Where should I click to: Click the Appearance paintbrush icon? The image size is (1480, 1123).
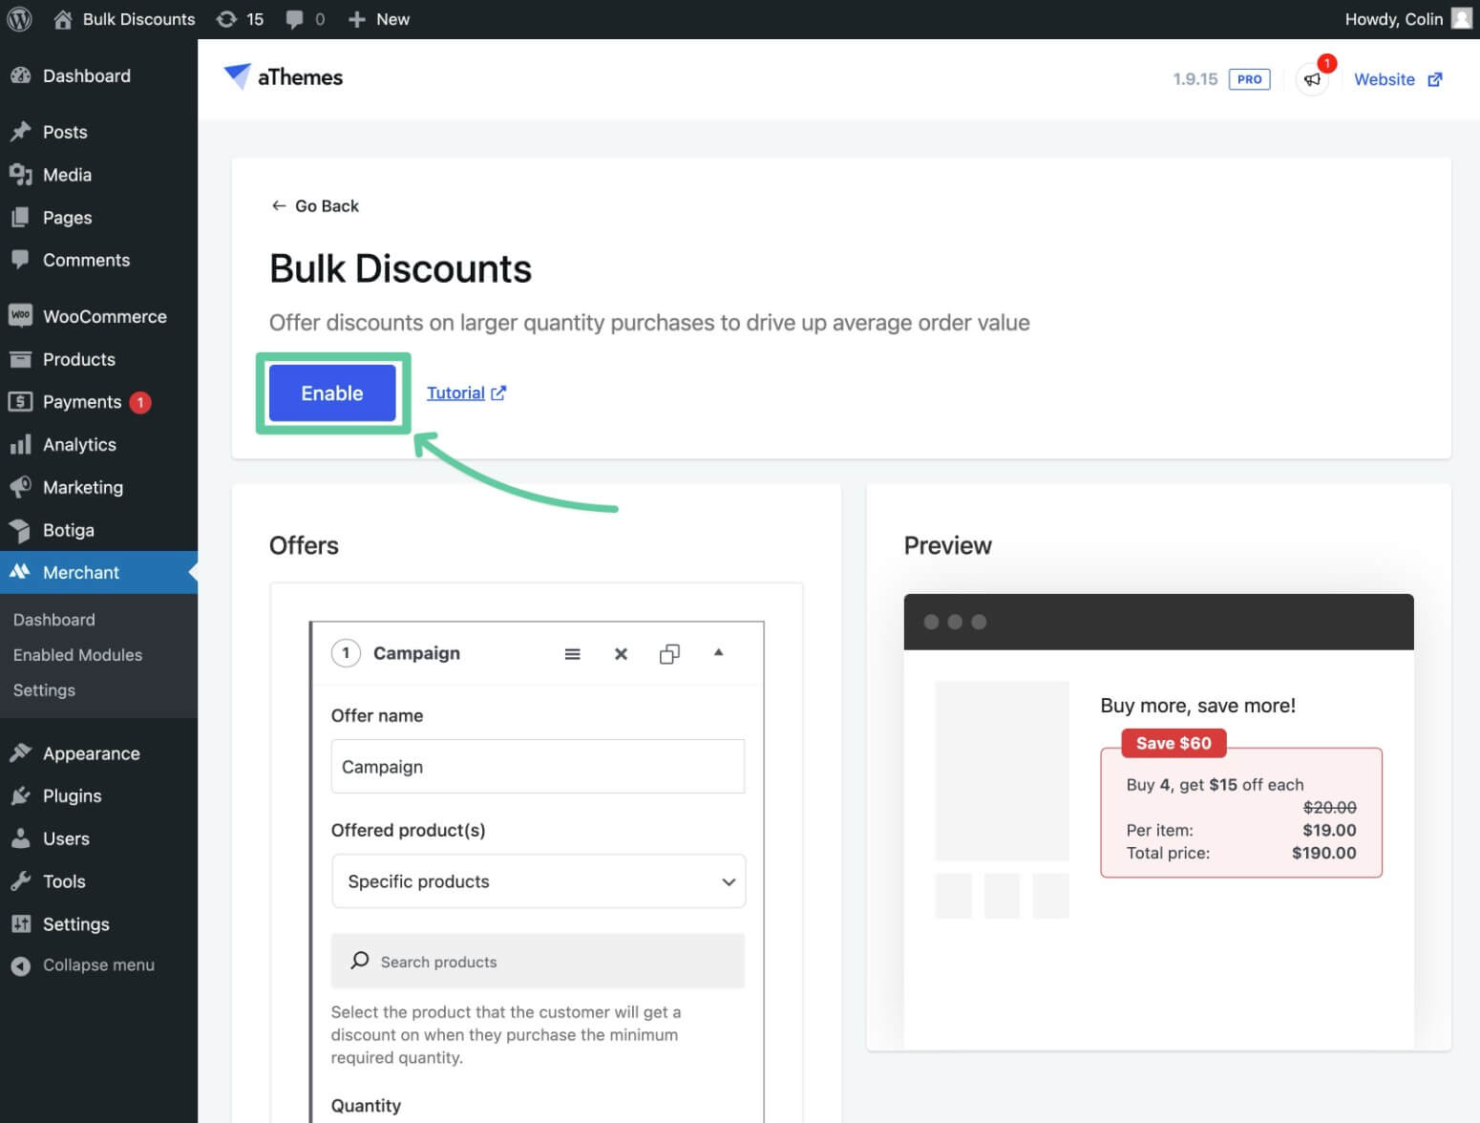point(20,753)
